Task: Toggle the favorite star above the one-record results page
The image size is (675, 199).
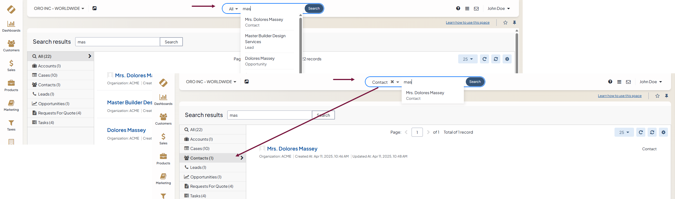Action: [657, 96]
